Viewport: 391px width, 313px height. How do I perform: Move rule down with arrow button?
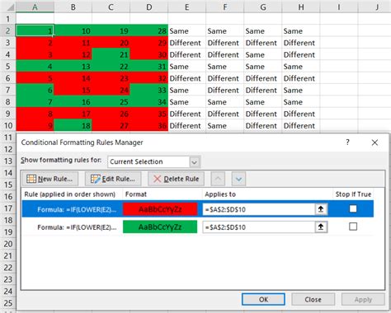[238, 179]
